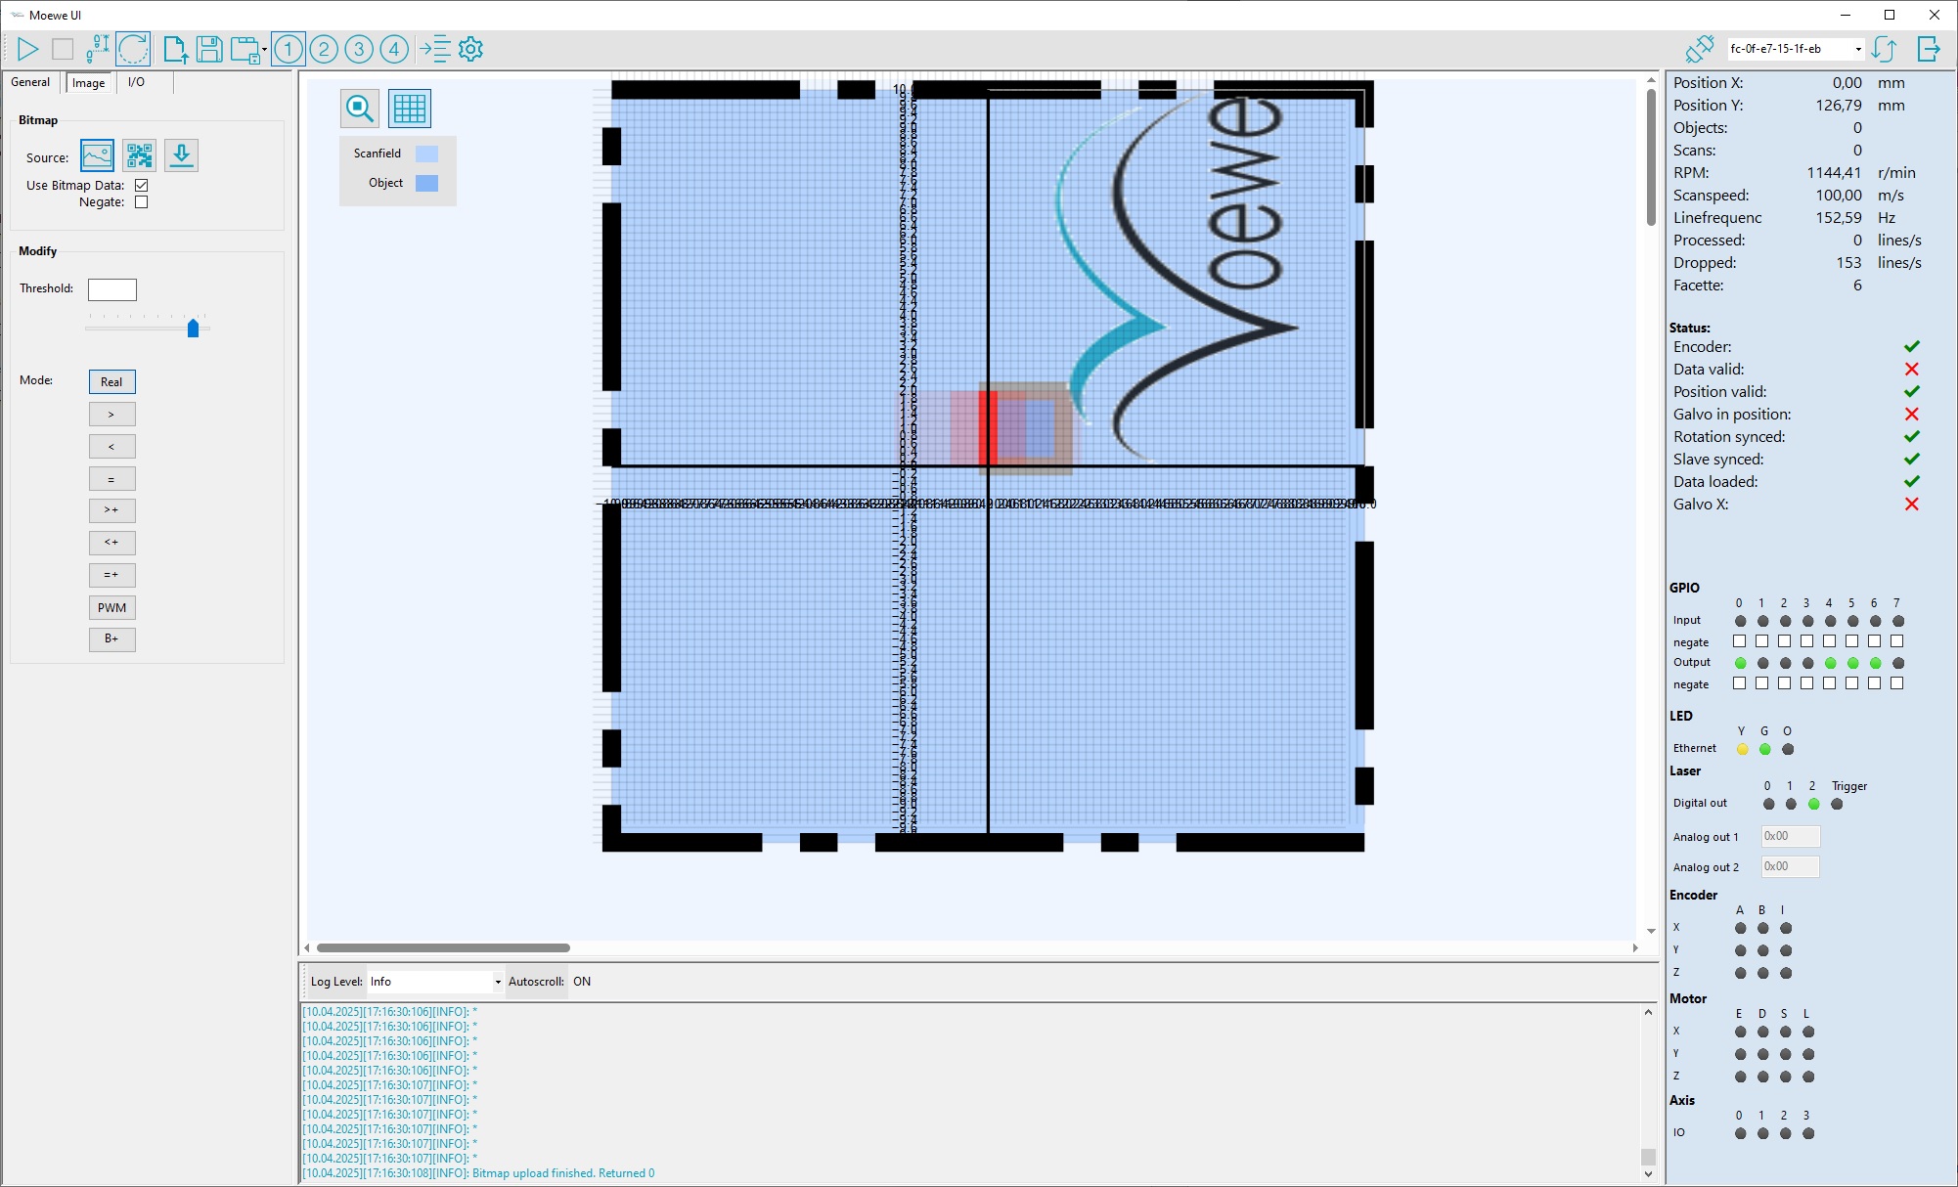The image size is (1958, 1187).
Task: Select the PWM mode button
Action: [111, 607]
